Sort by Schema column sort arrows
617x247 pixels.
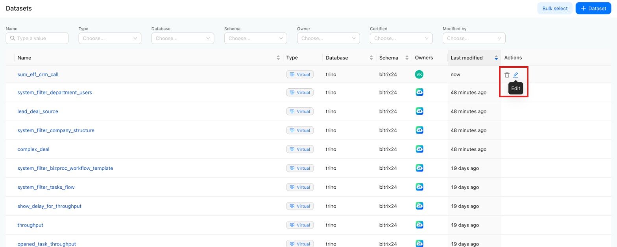[x=407, y=58]
